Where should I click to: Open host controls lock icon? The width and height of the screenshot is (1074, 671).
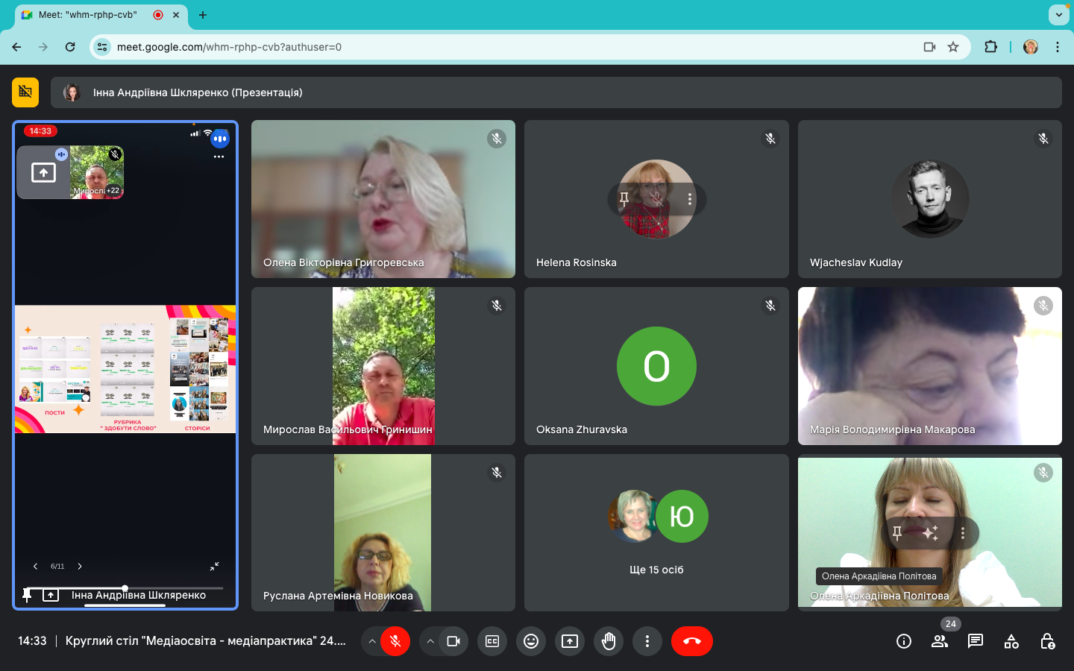[1047, 641]
